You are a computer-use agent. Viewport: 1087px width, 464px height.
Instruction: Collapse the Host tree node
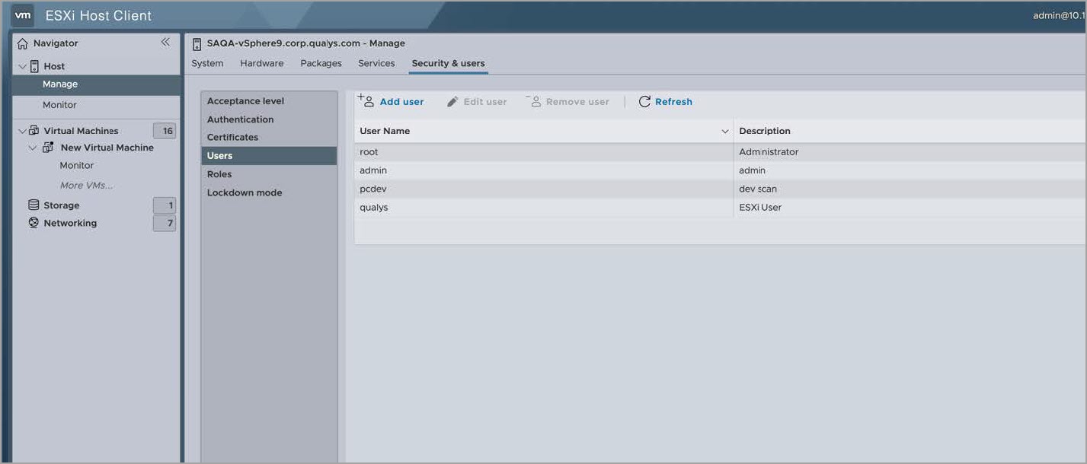click(x=22, y=66)
